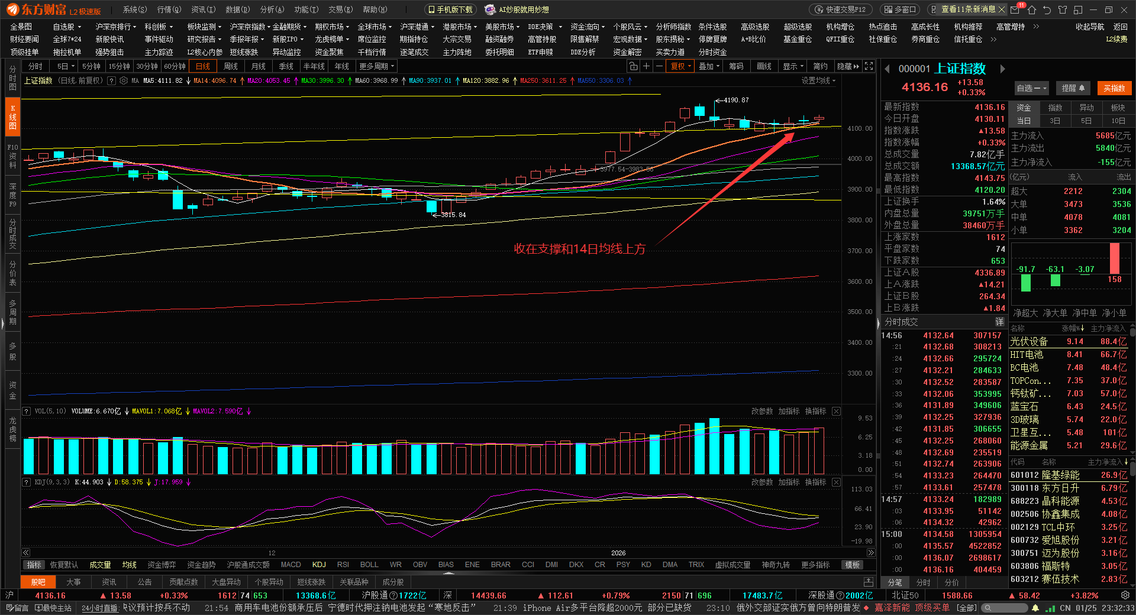Viewport: 1136px width, 615px height.
Task: Open the 自选 watchlist dropdown
Action: pyautogui.click(x=1031, y=88)
